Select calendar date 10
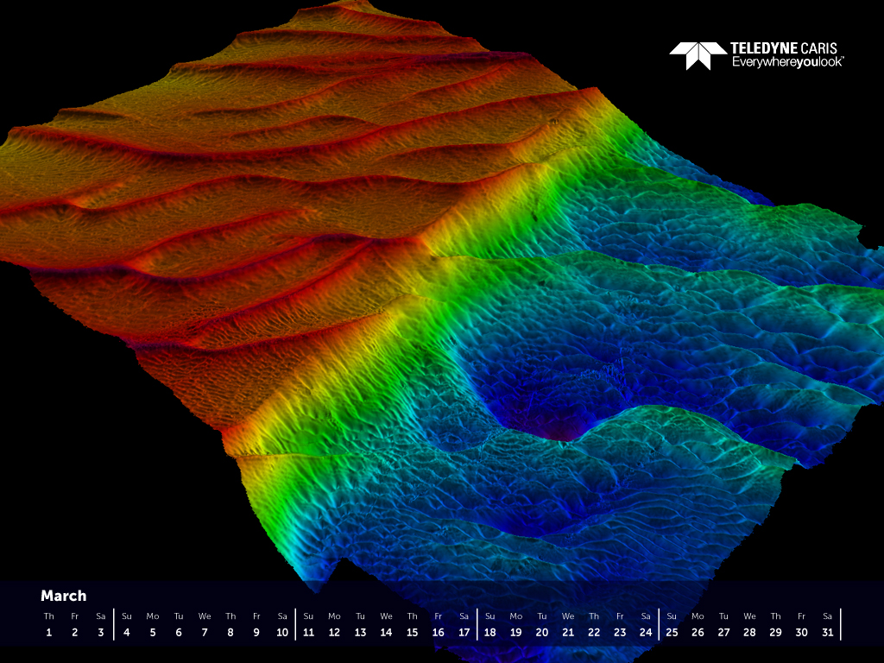The width and height of the screenshot is (884, 663). 282,633
